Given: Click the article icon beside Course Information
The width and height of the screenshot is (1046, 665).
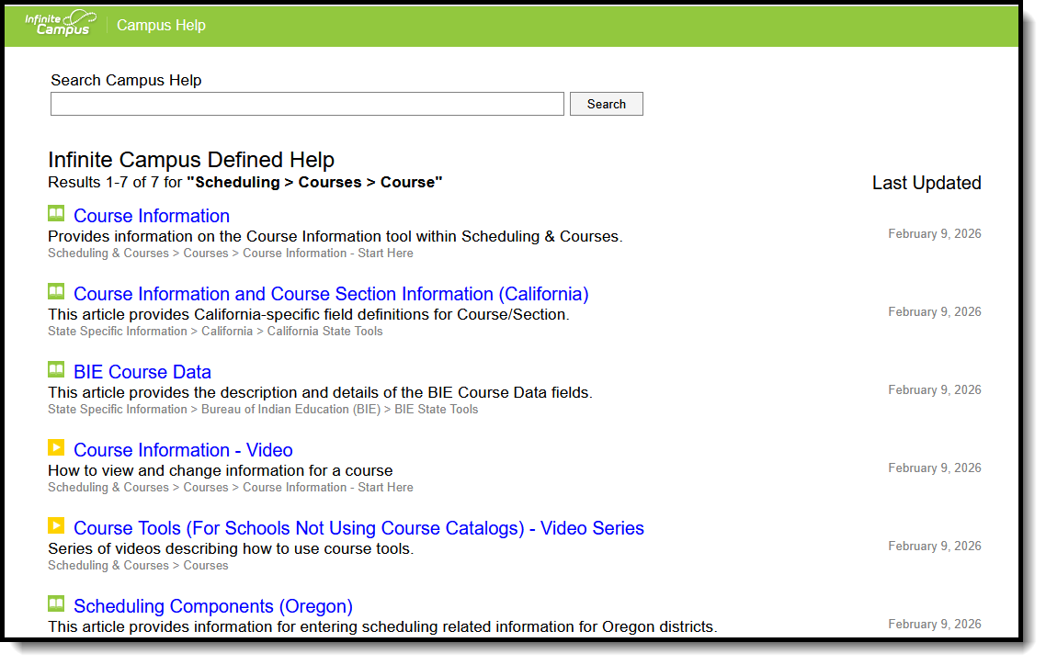Looking at the screenshot, I should coord(56,213).
